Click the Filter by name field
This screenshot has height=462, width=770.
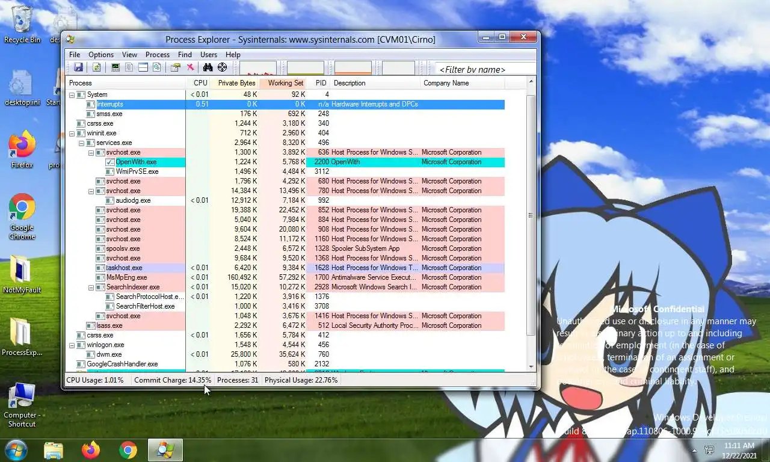click(x=485, y=69)
